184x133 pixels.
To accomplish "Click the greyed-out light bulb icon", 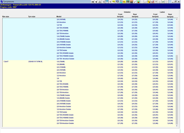I will (x=156, y=2).
